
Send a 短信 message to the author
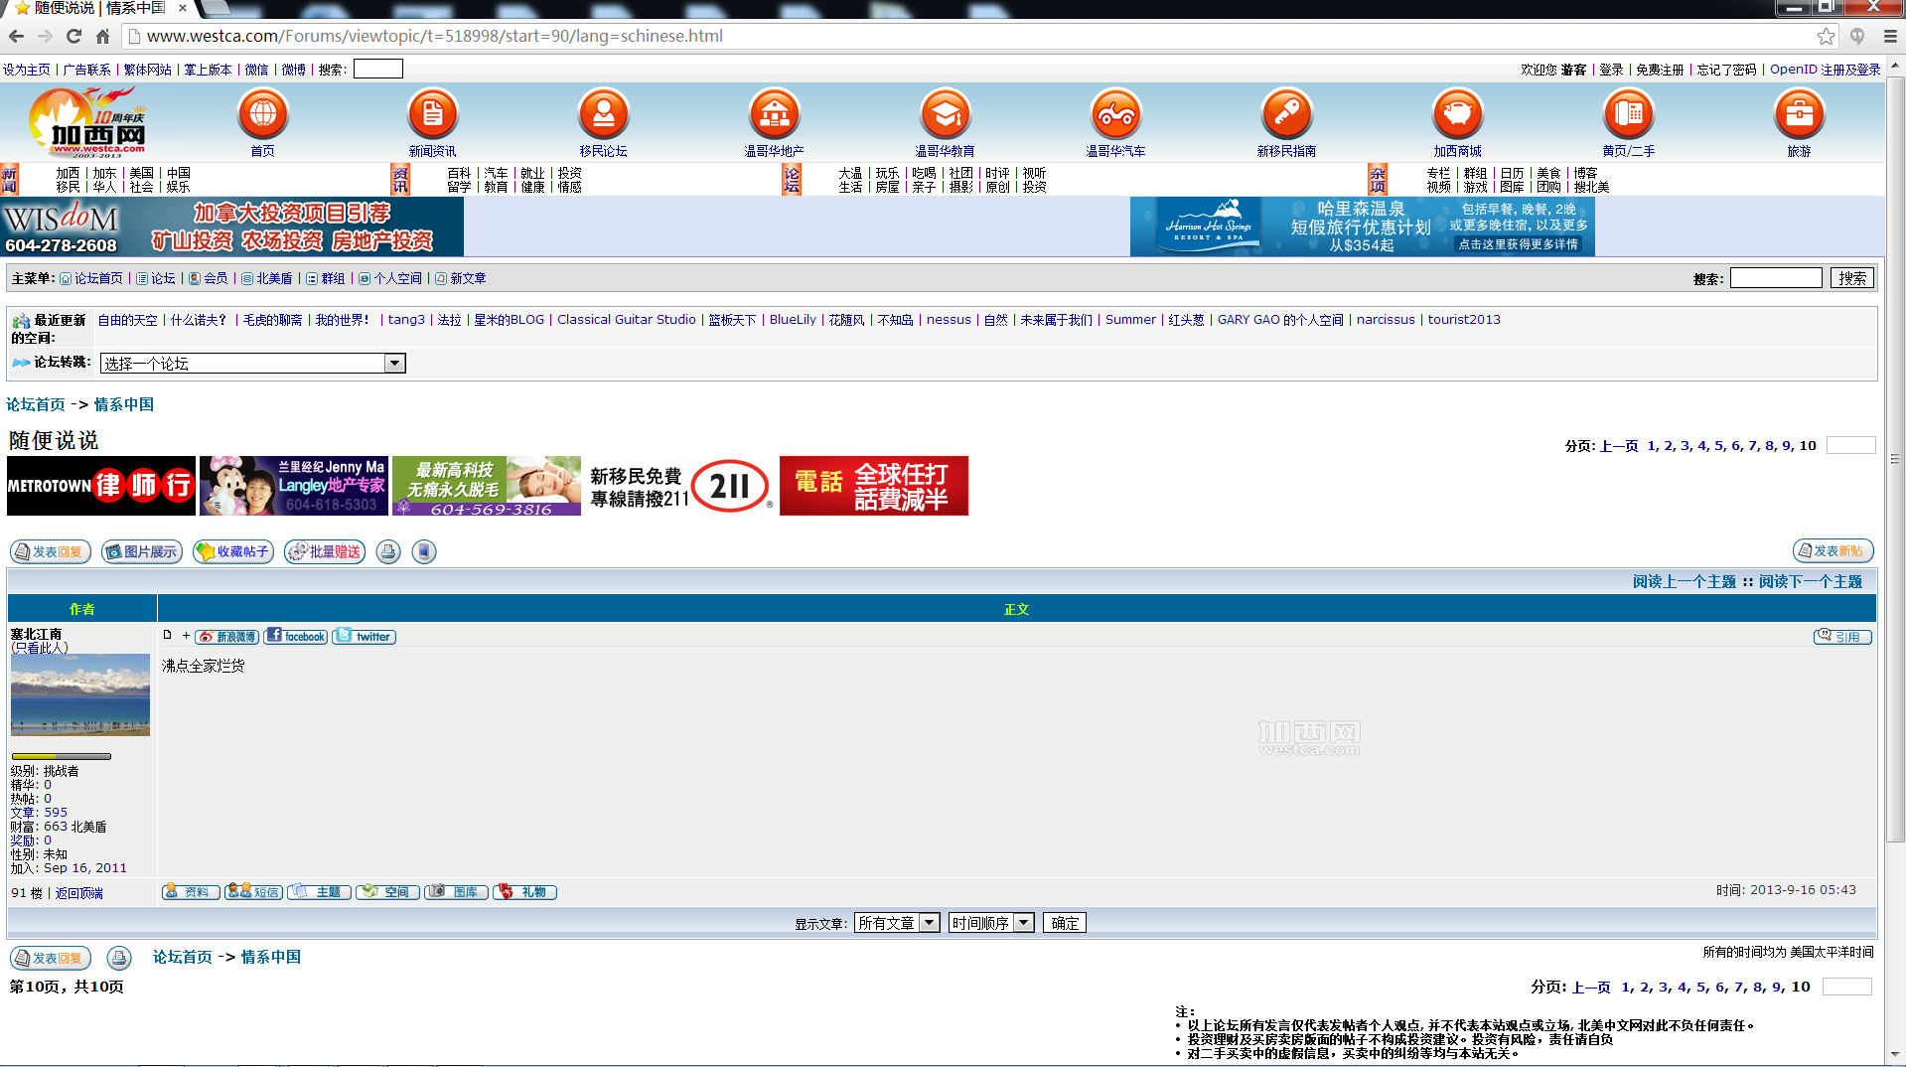click(x=253, y=892)
